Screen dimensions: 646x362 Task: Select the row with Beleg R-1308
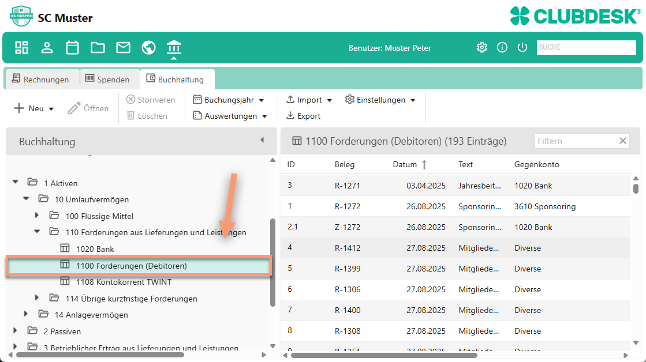point(455,331)
